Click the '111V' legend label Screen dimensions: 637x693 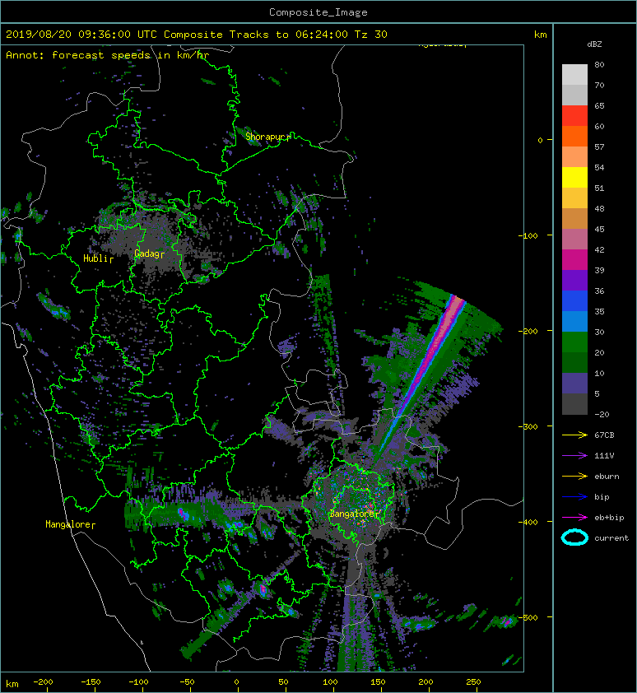(x=604, y=456)
